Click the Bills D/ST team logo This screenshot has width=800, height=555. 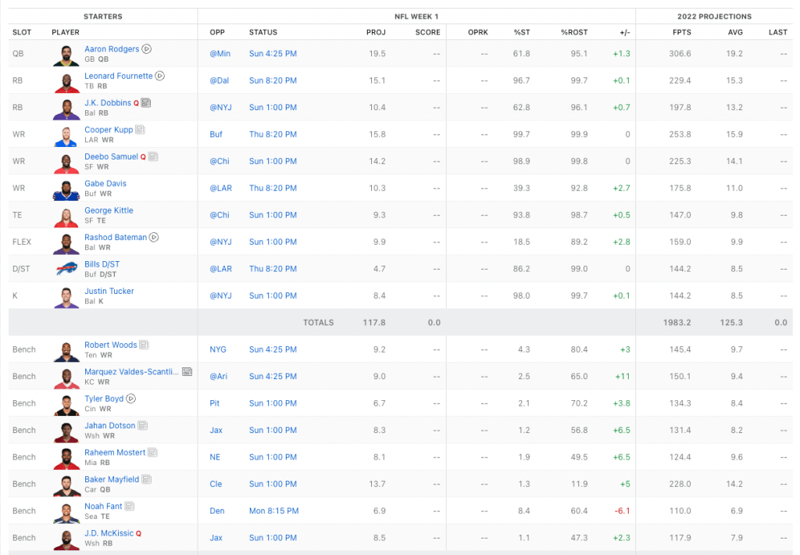[66, 270]
